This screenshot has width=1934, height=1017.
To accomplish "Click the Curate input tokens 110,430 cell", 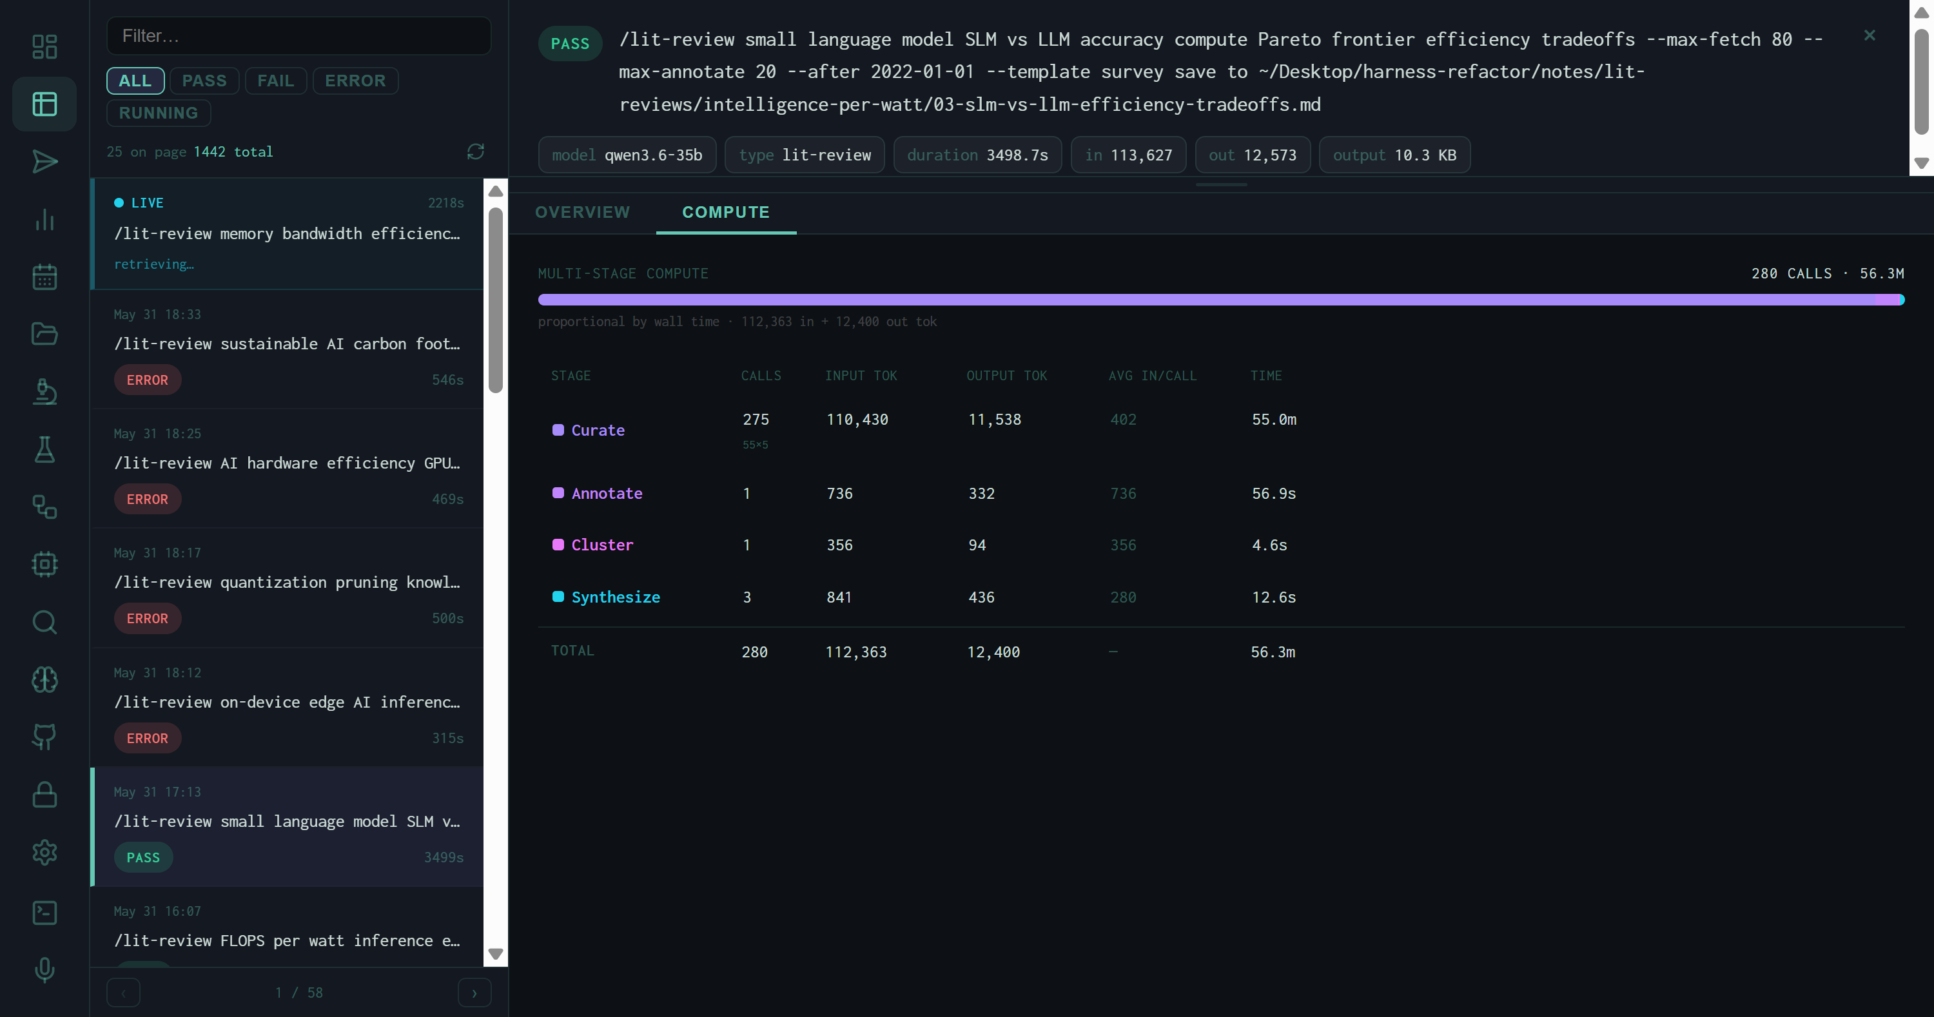I will click(857, 420).
